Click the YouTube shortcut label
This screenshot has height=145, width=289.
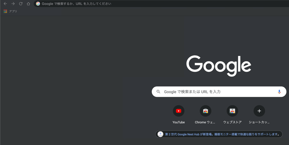click(179, 122)
